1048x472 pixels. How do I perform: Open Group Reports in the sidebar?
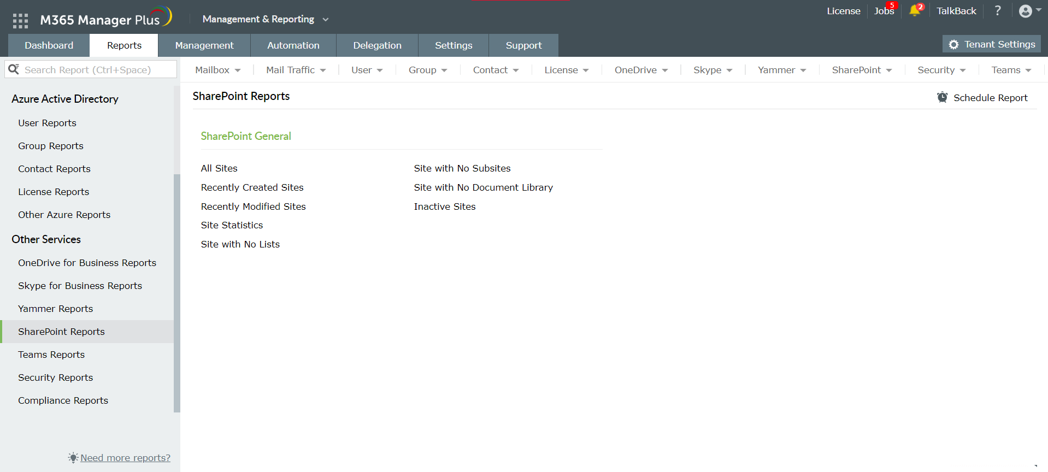click(x=51, y=146)
